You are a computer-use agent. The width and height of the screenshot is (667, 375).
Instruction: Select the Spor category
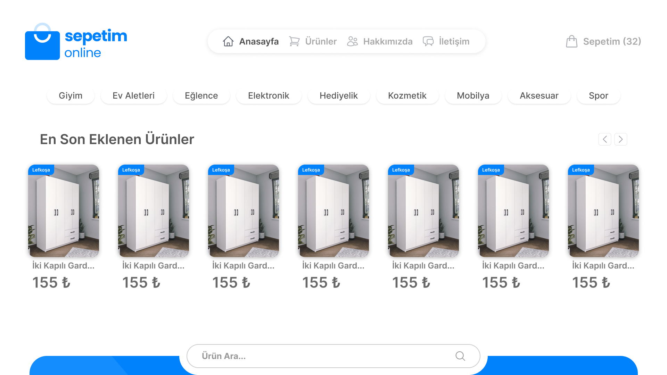pos(598,95)
